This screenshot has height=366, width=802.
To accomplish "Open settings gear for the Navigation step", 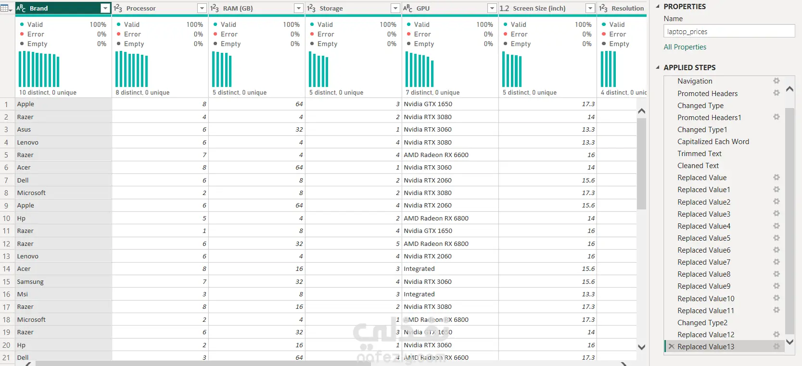I will tap(777, 81).
